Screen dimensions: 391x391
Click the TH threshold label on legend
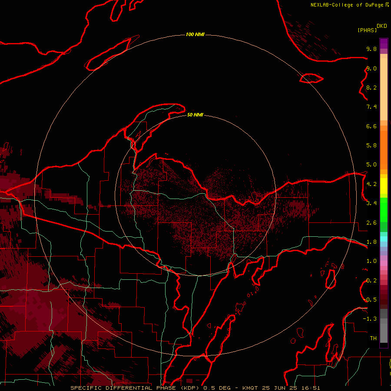click(373, 338)
